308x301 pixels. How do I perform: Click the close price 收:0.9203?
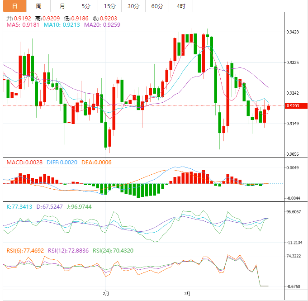[x=105, y=19]
